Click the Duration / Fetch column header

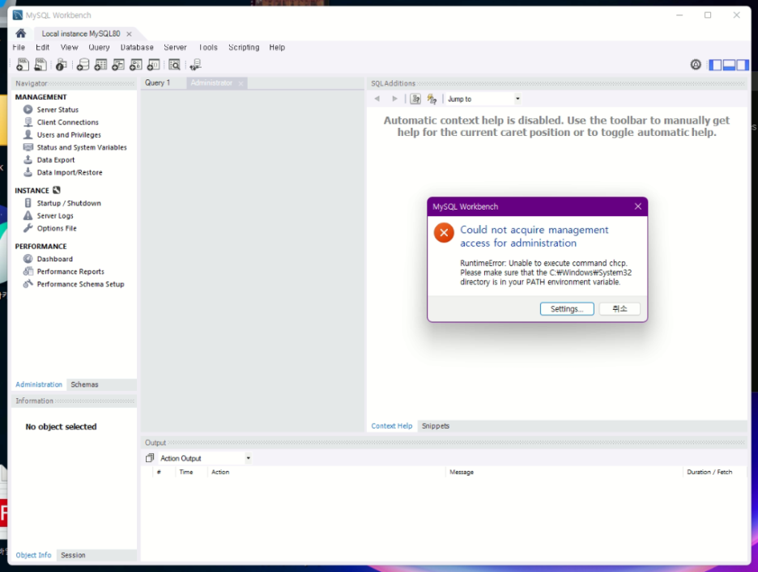pos(709,472)
